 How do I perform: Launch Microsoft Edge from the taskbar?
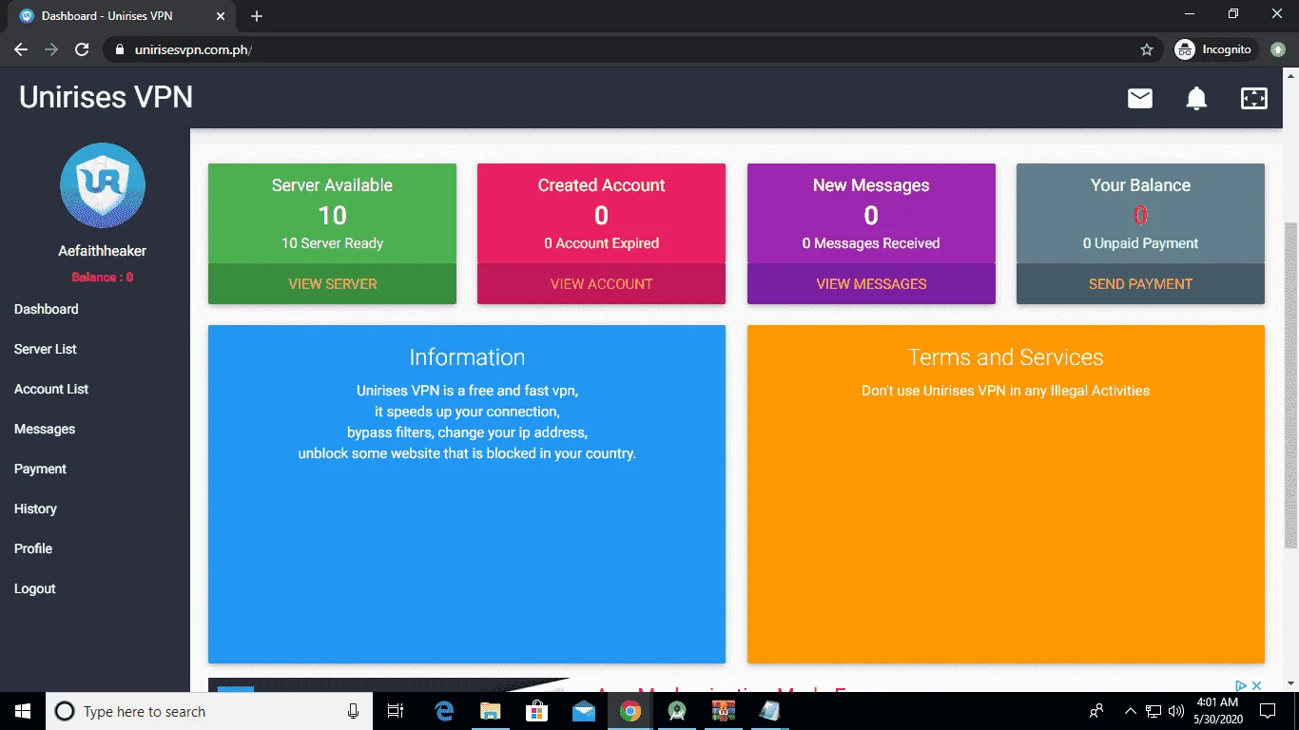444,711
